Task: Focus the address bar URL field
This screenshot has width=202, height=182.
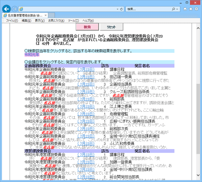Action: (x=70, y=9)
